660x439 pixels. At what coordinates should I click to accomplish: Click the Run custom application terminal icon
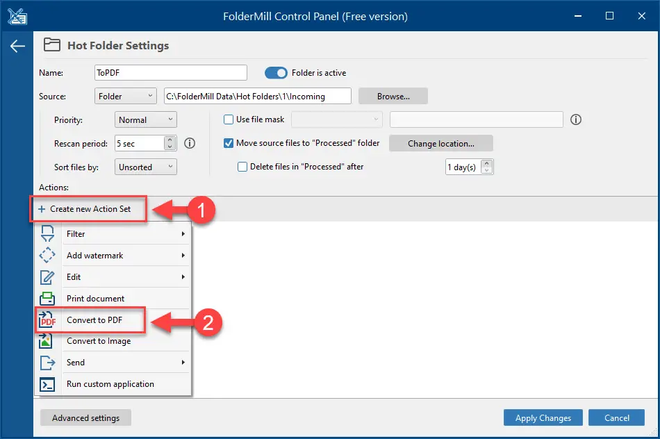[47, 384]
